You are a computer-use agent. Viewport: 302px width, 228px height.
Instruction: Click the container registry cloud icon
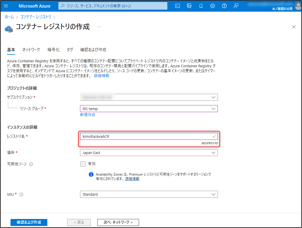pos(9,29)
